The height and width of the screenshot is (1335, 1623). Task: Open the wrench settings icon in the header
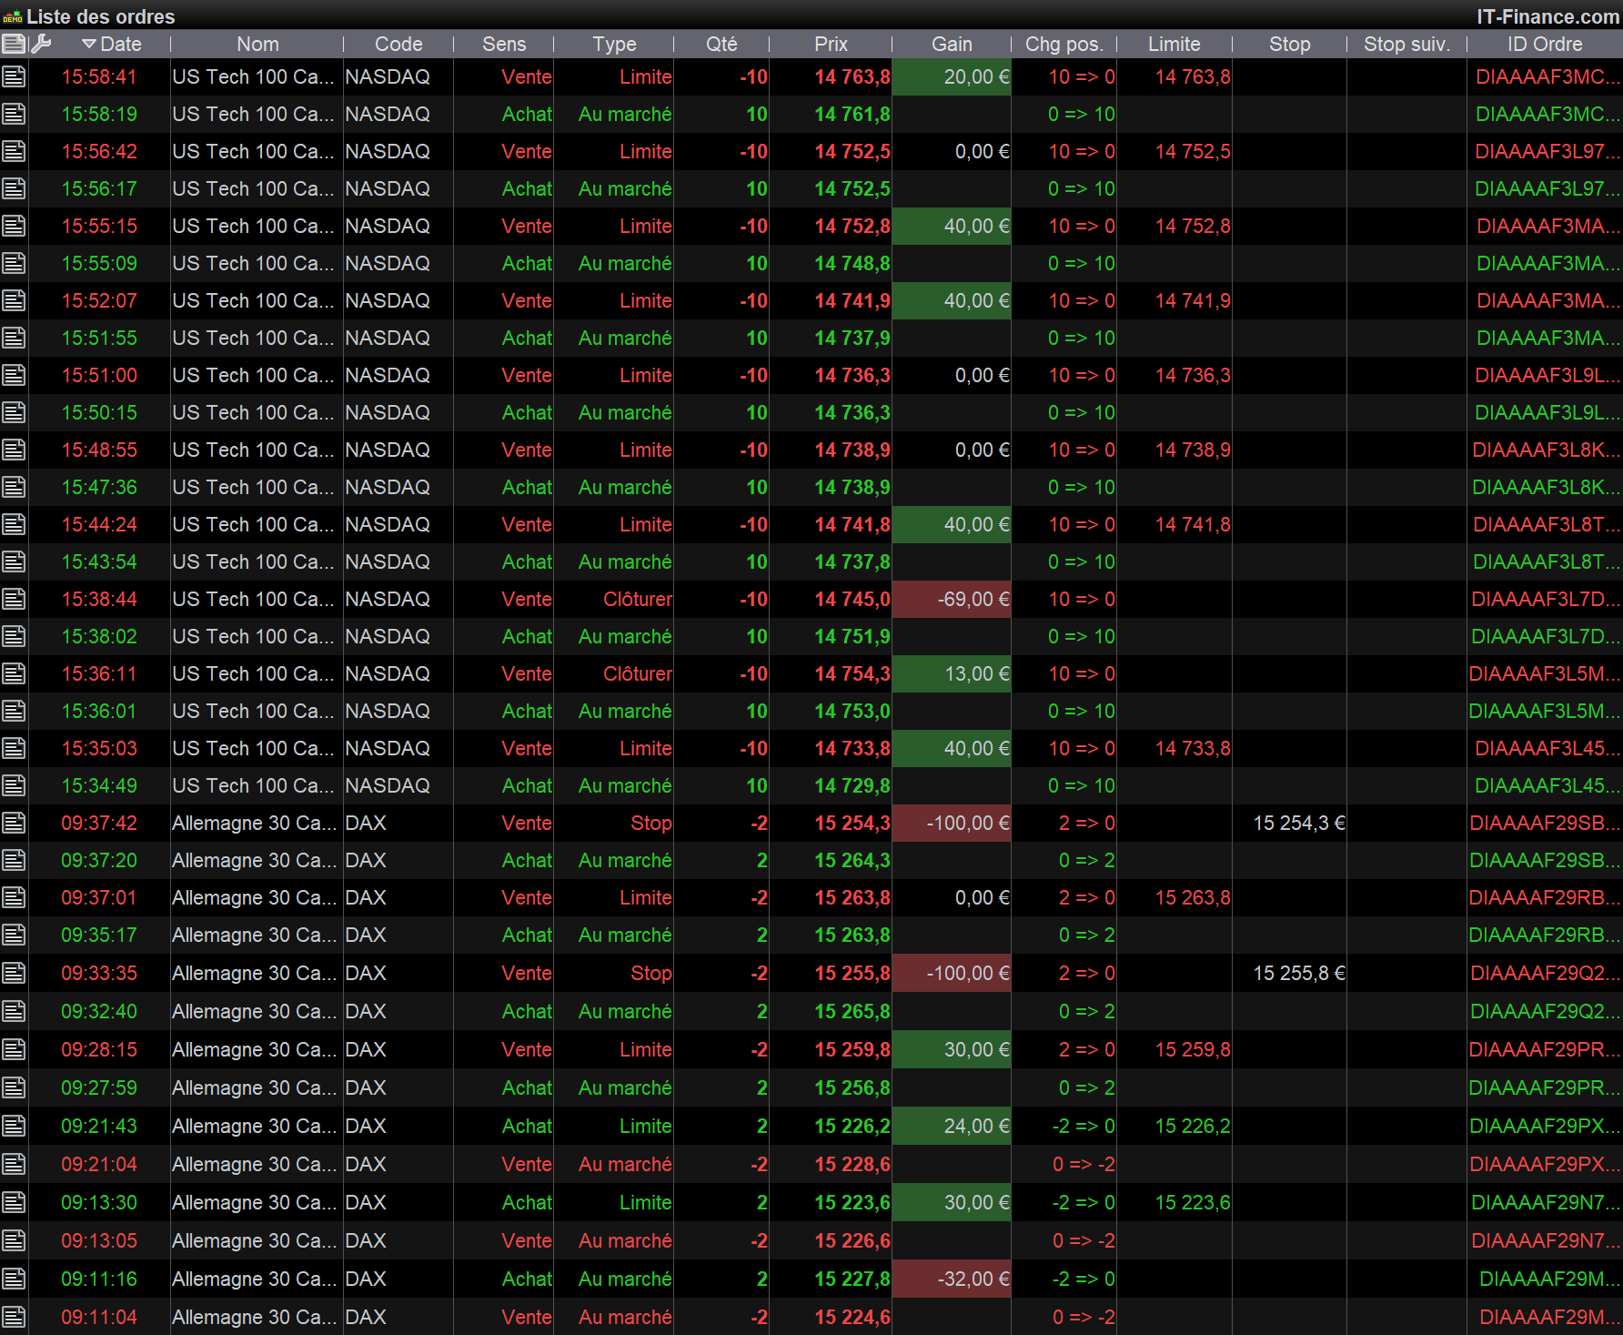tap(41, 43)
